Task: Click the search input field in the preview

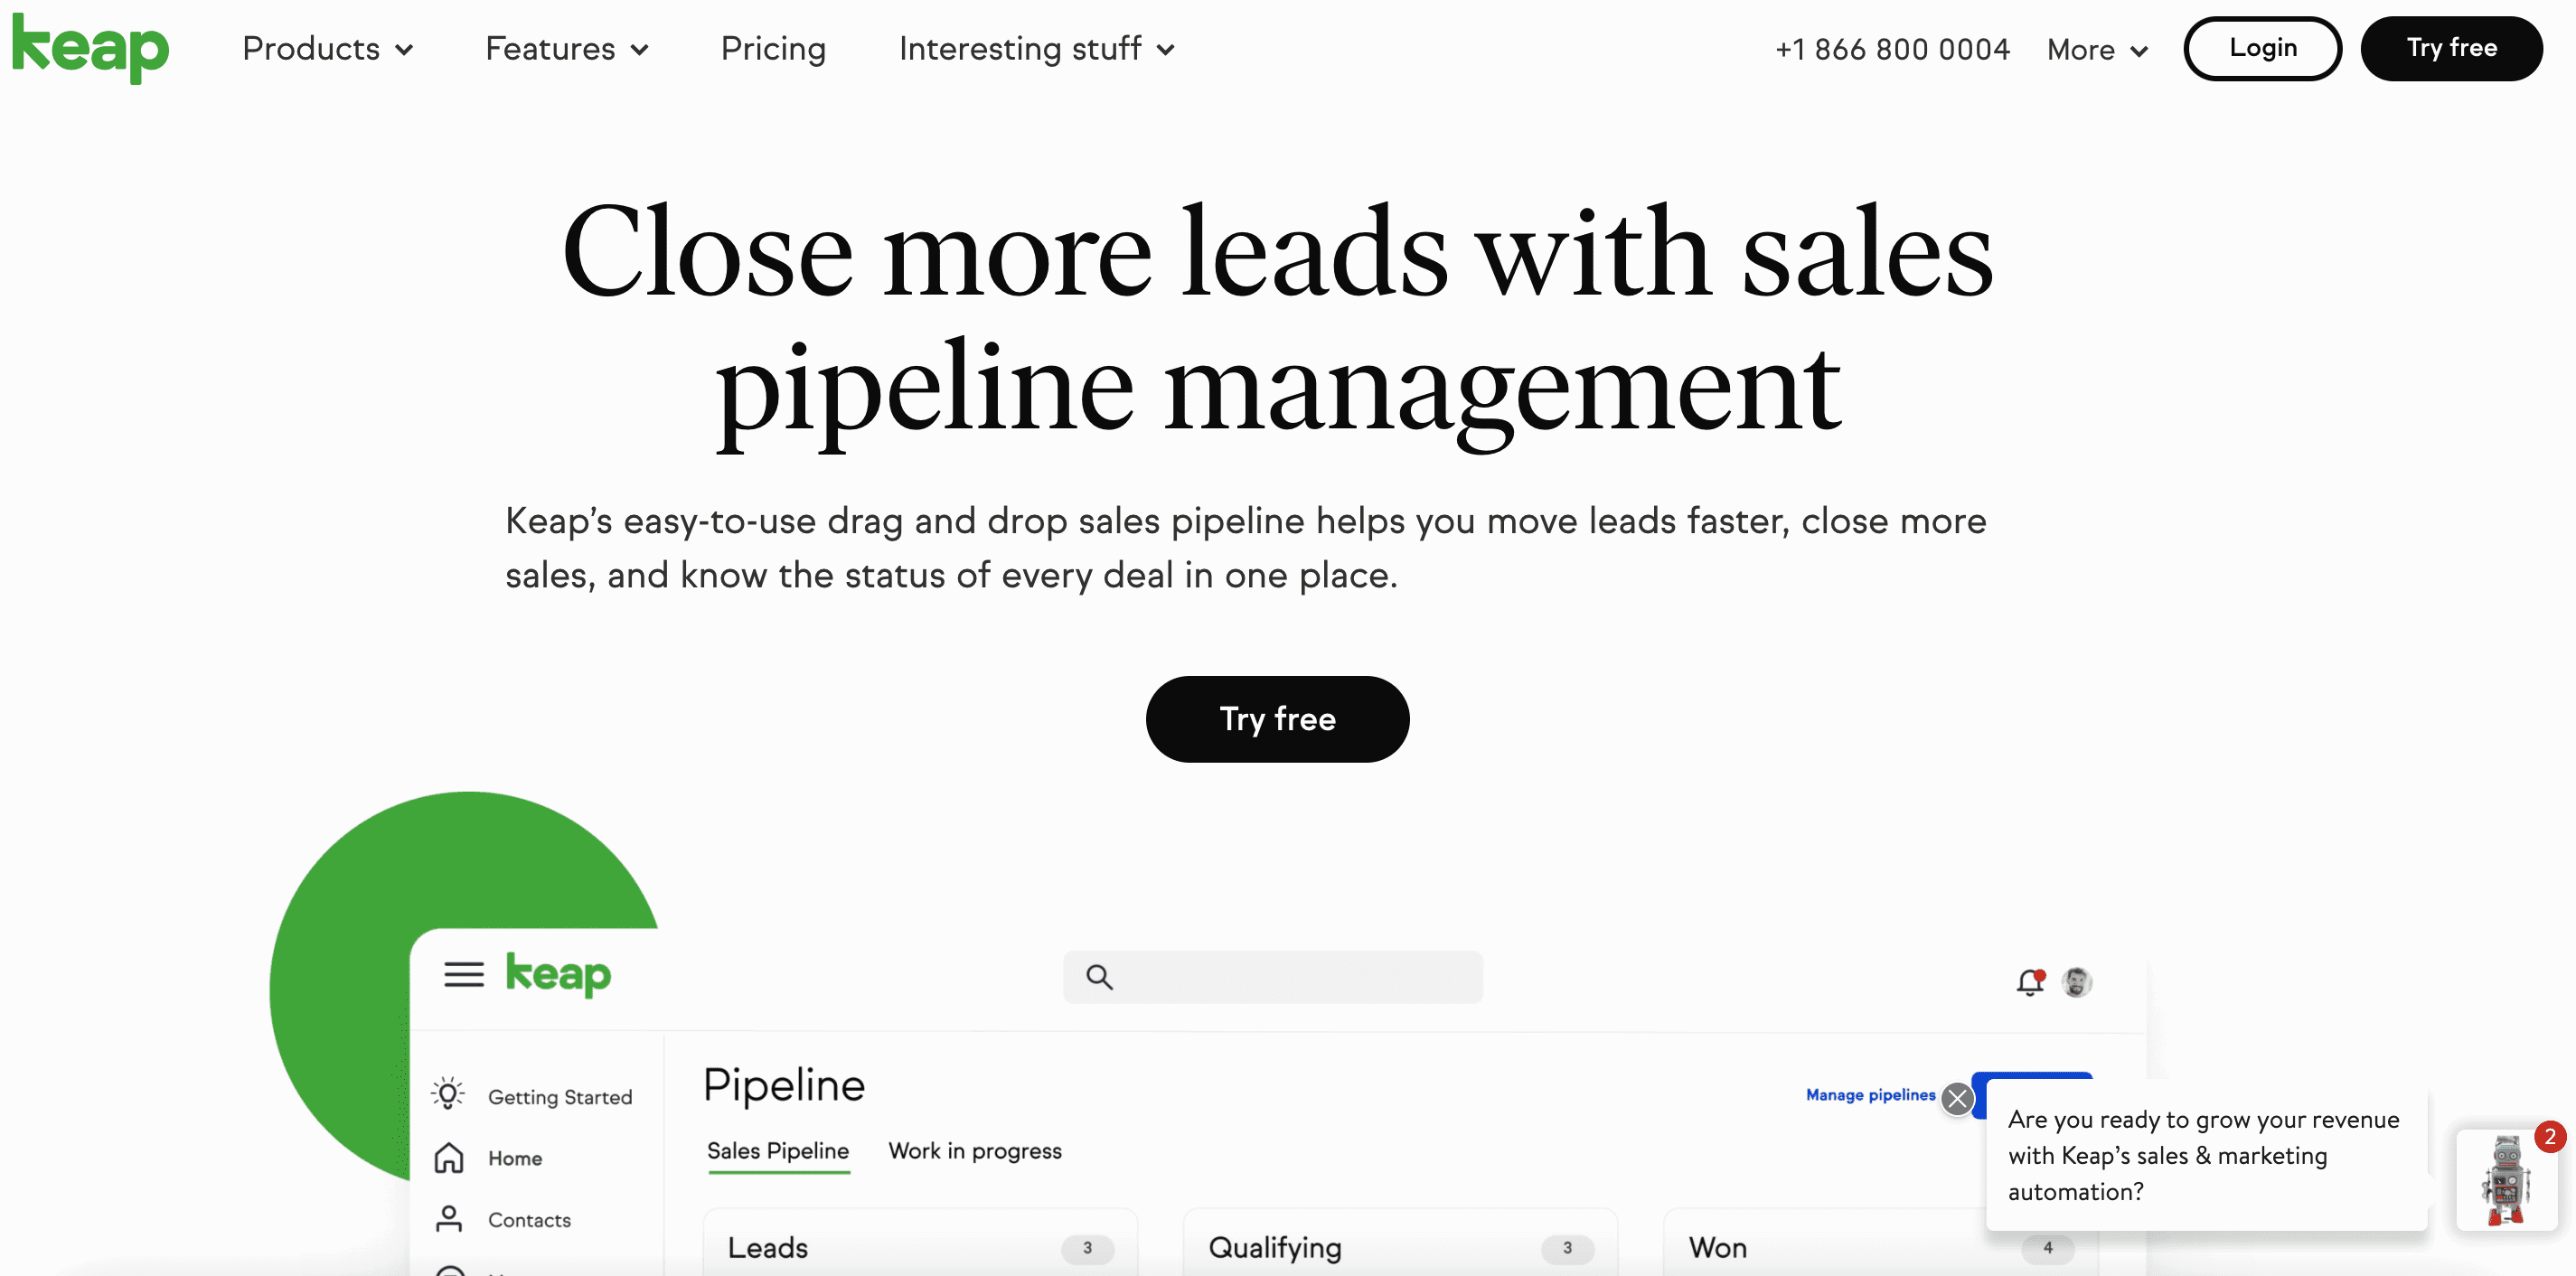Action: tap(1273, 977)
